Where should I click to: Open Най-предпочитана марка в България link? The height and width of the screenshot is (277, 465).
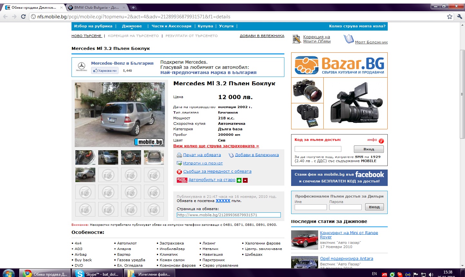(x=208, y=72)
